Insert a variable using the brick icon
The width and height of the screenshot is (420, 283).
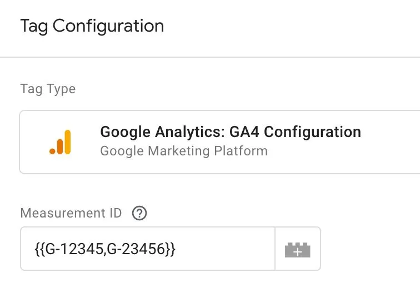pyautogui.click(x=297, y=249)
